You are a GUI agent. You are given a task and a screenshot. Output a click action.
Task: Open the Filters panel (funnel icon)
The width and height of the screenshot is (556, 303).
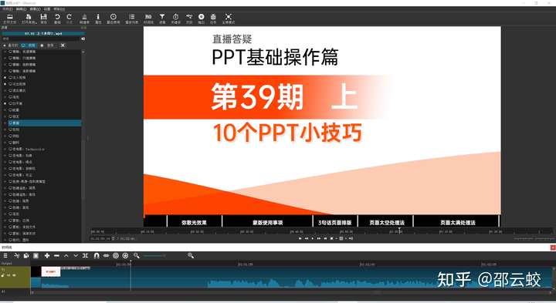click(x=162, y=19)
